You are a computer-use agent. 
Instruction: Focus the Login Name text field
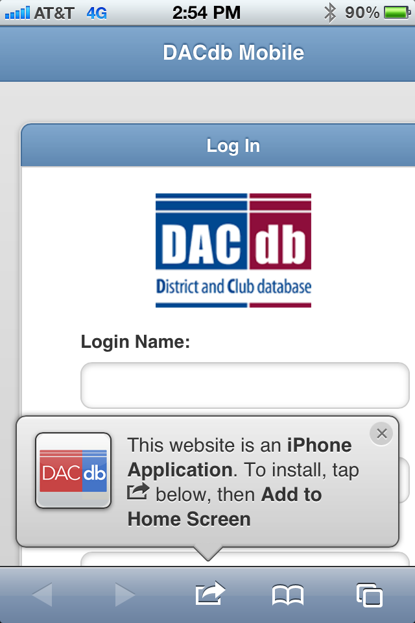(244, 385)
